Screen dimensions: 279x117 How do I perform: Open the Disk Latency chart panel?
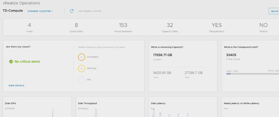183,107
